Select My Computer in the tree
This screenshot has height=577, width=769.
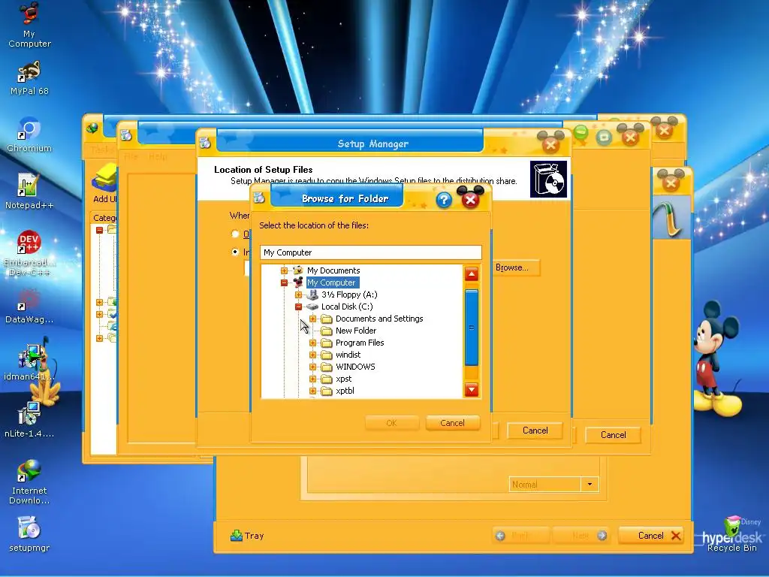pos(331,282)
